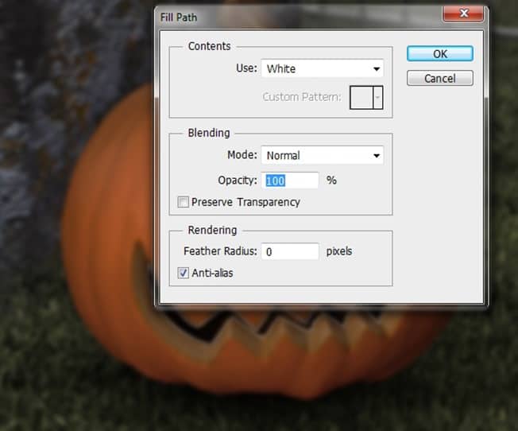The height and width of the screenshot is (431, 518).
Task: Focus the Feather Radius input field
Action: click(x=290, y=251)
